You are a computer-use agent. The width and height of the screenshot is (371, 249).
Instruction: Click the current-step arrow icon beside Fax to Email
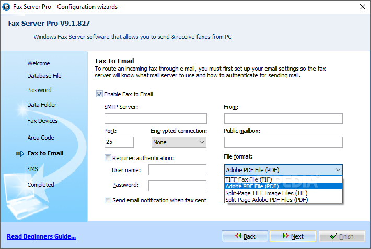tap(20, 154)
